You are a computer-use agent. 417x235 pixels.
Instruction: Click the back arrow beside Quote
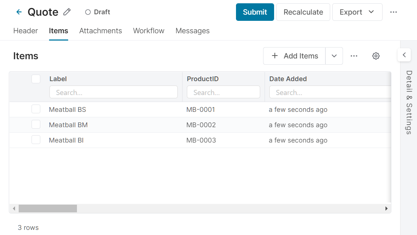pos(19,12)
